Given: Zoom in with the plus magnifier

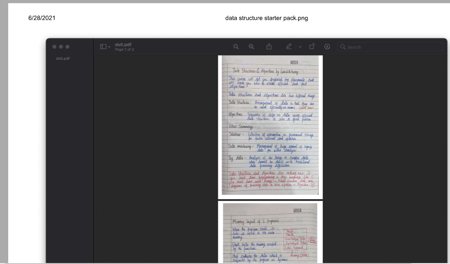Looking at the screenshot, I should point(251,47).
